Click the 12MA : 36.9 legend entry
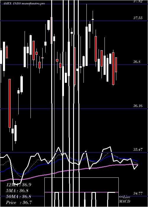This screenshot has height=207, width=148. click(x=18, y=185)
